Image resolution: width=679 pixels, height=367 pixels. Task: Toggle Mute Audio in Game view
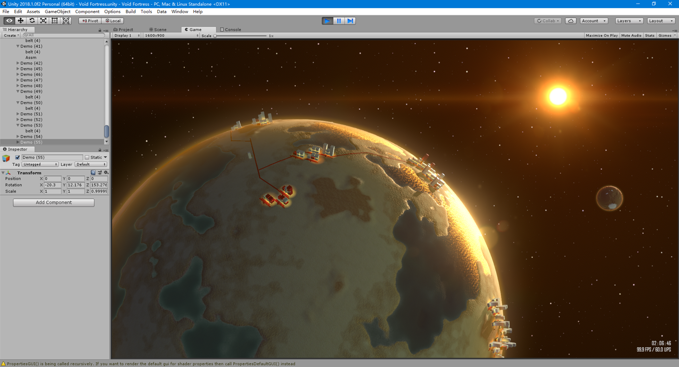coord(631,36)
